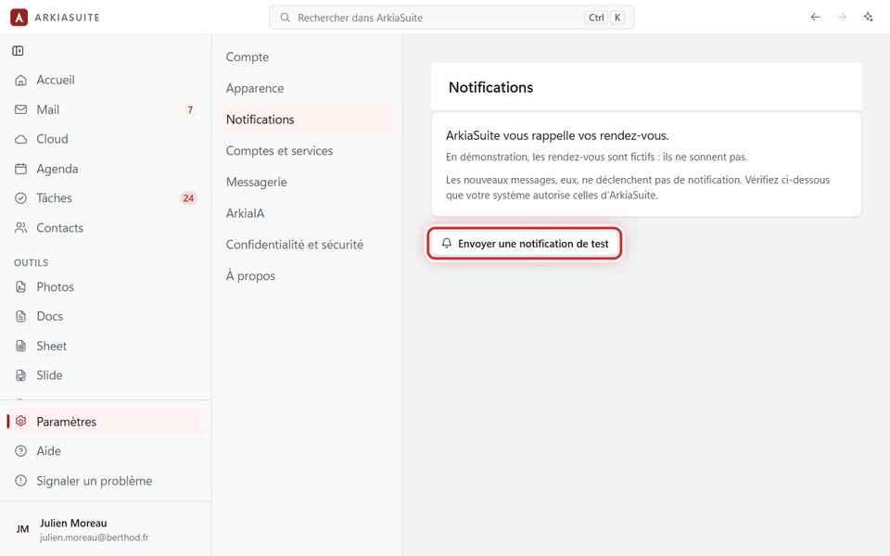
Task: Click the Tâches badge 24
Action: tap(188, 198)
